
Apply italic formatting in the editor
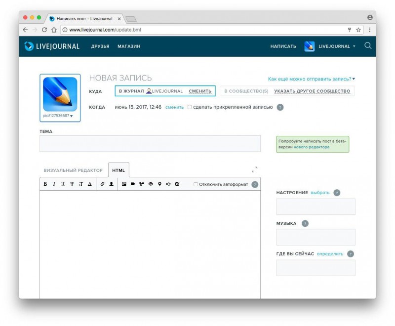[54, 184]
